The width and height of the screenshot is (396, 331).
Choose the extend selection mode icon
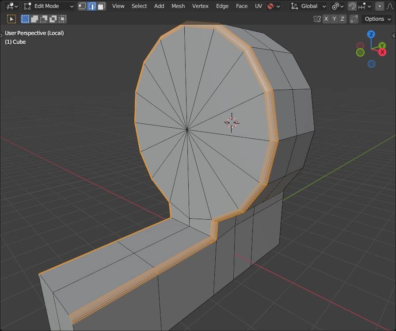(34, 19)
